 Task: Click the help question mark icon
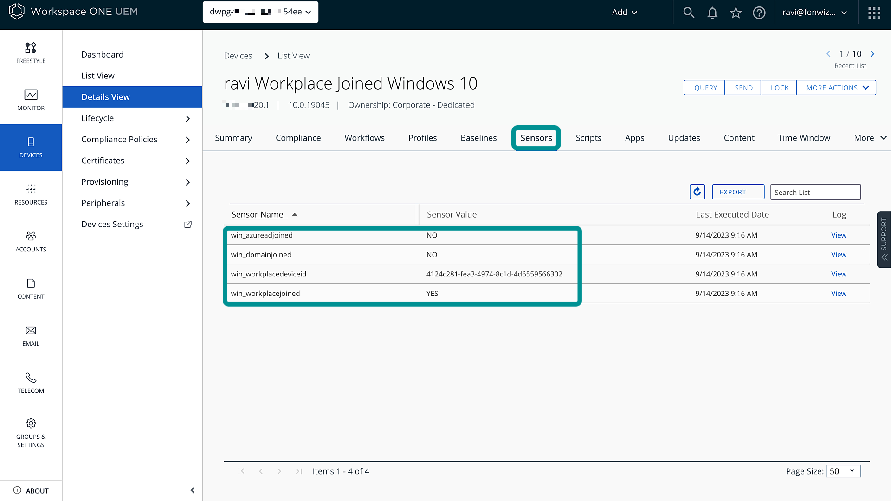[759, 13]
